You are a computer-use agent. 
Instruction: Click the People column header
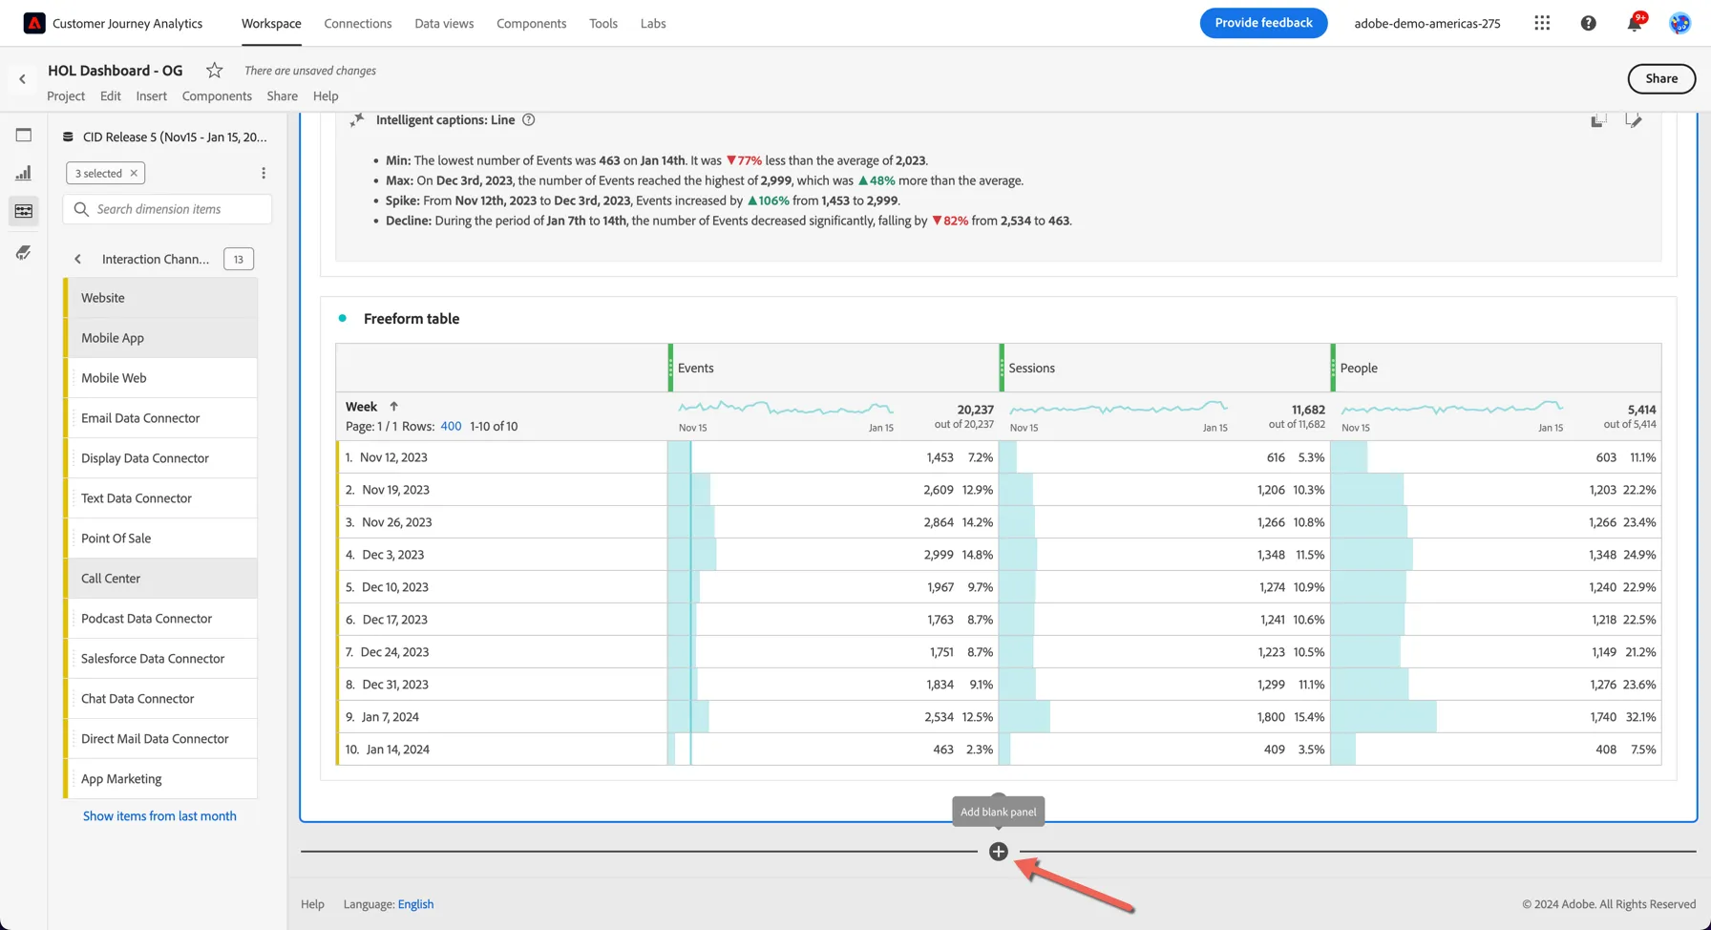tap(1496, 368)
